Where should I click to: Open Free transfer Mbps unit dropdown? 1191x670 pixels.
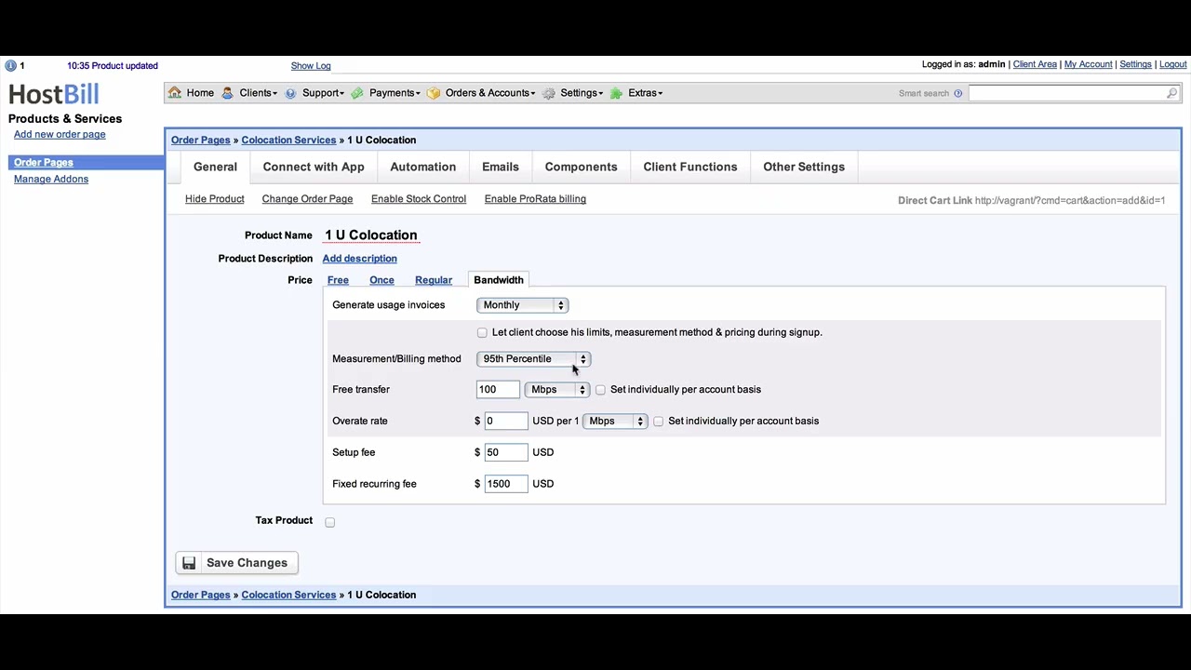tap(556, 390)
